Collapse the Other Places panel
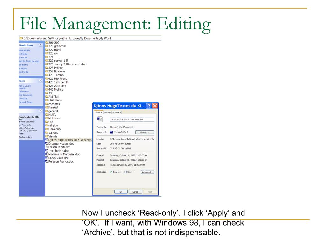Image resolution: width=326 pixels, height=244 pixels. click(x=40, y=80)
